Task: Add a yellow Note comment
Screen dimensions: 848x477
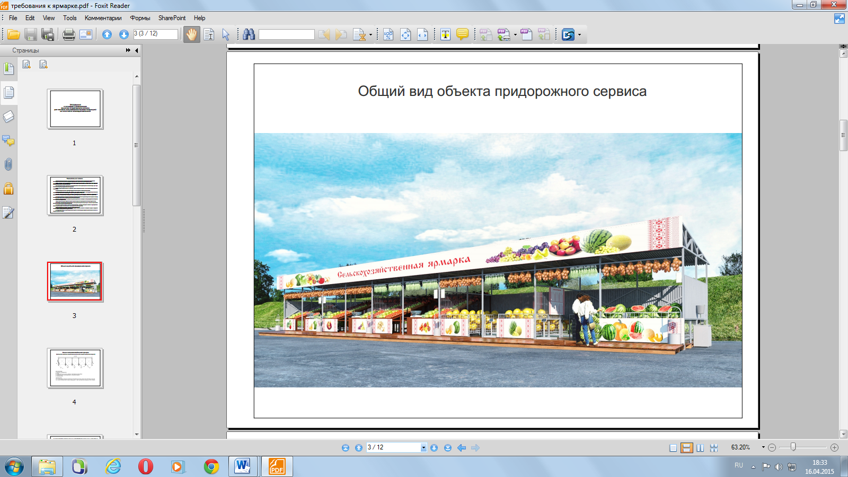Action: pos(462,34)
